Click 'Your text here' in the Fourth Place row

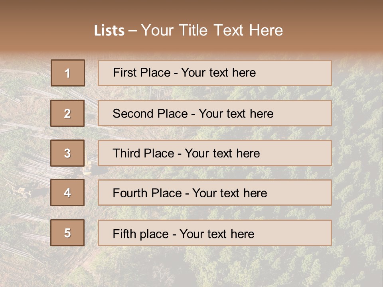click(229, 193)
